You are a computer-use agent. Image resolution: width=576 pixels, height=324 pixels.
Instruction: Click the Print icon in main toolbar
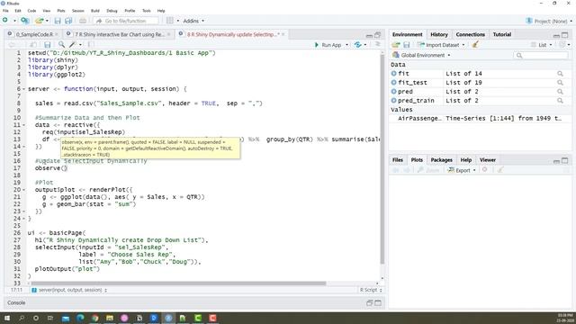pyautogui.click(x=83, y=21)
